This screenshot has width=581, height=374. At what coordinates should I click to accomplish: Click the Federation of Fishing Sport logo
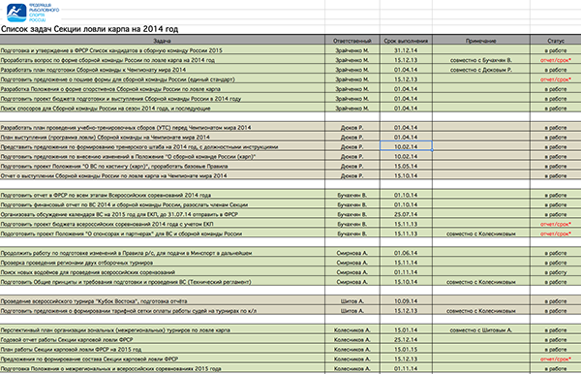pyautogui.click(x=33, y=13)
